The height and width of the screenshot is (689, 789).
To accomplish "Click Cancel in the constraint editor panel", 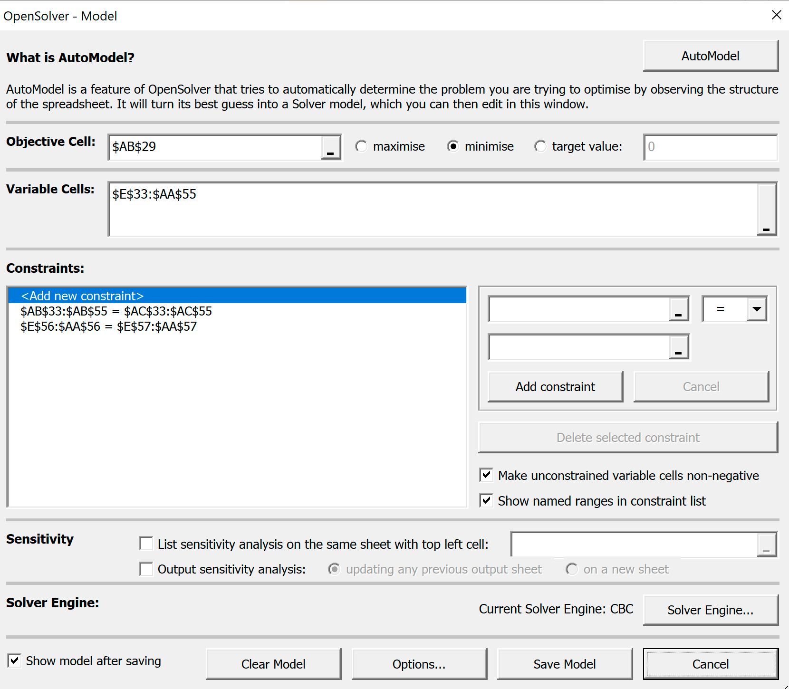I will pos(701,387).
